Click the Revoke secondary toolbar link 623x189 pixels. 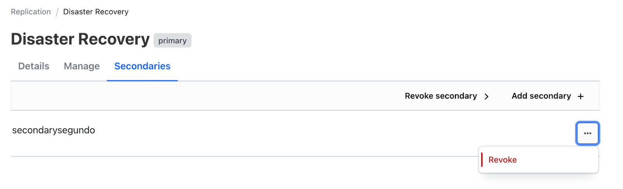pyautogui.click(x=441, y=96)
